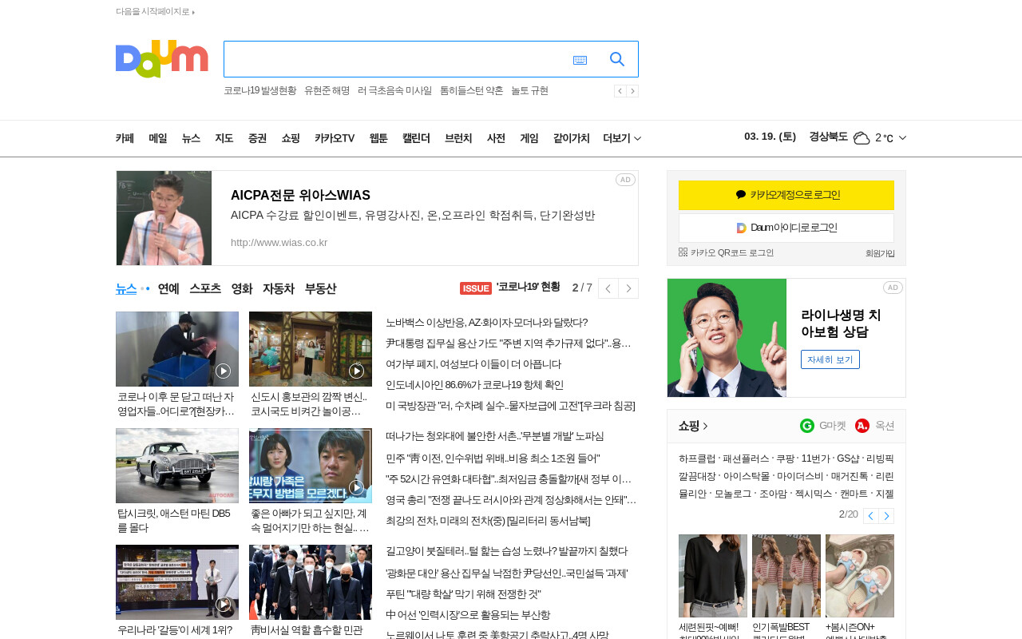1022x639 pixels.
Task: Log in with 카카오계정으로 로그인 button
Action: [786, 195]
